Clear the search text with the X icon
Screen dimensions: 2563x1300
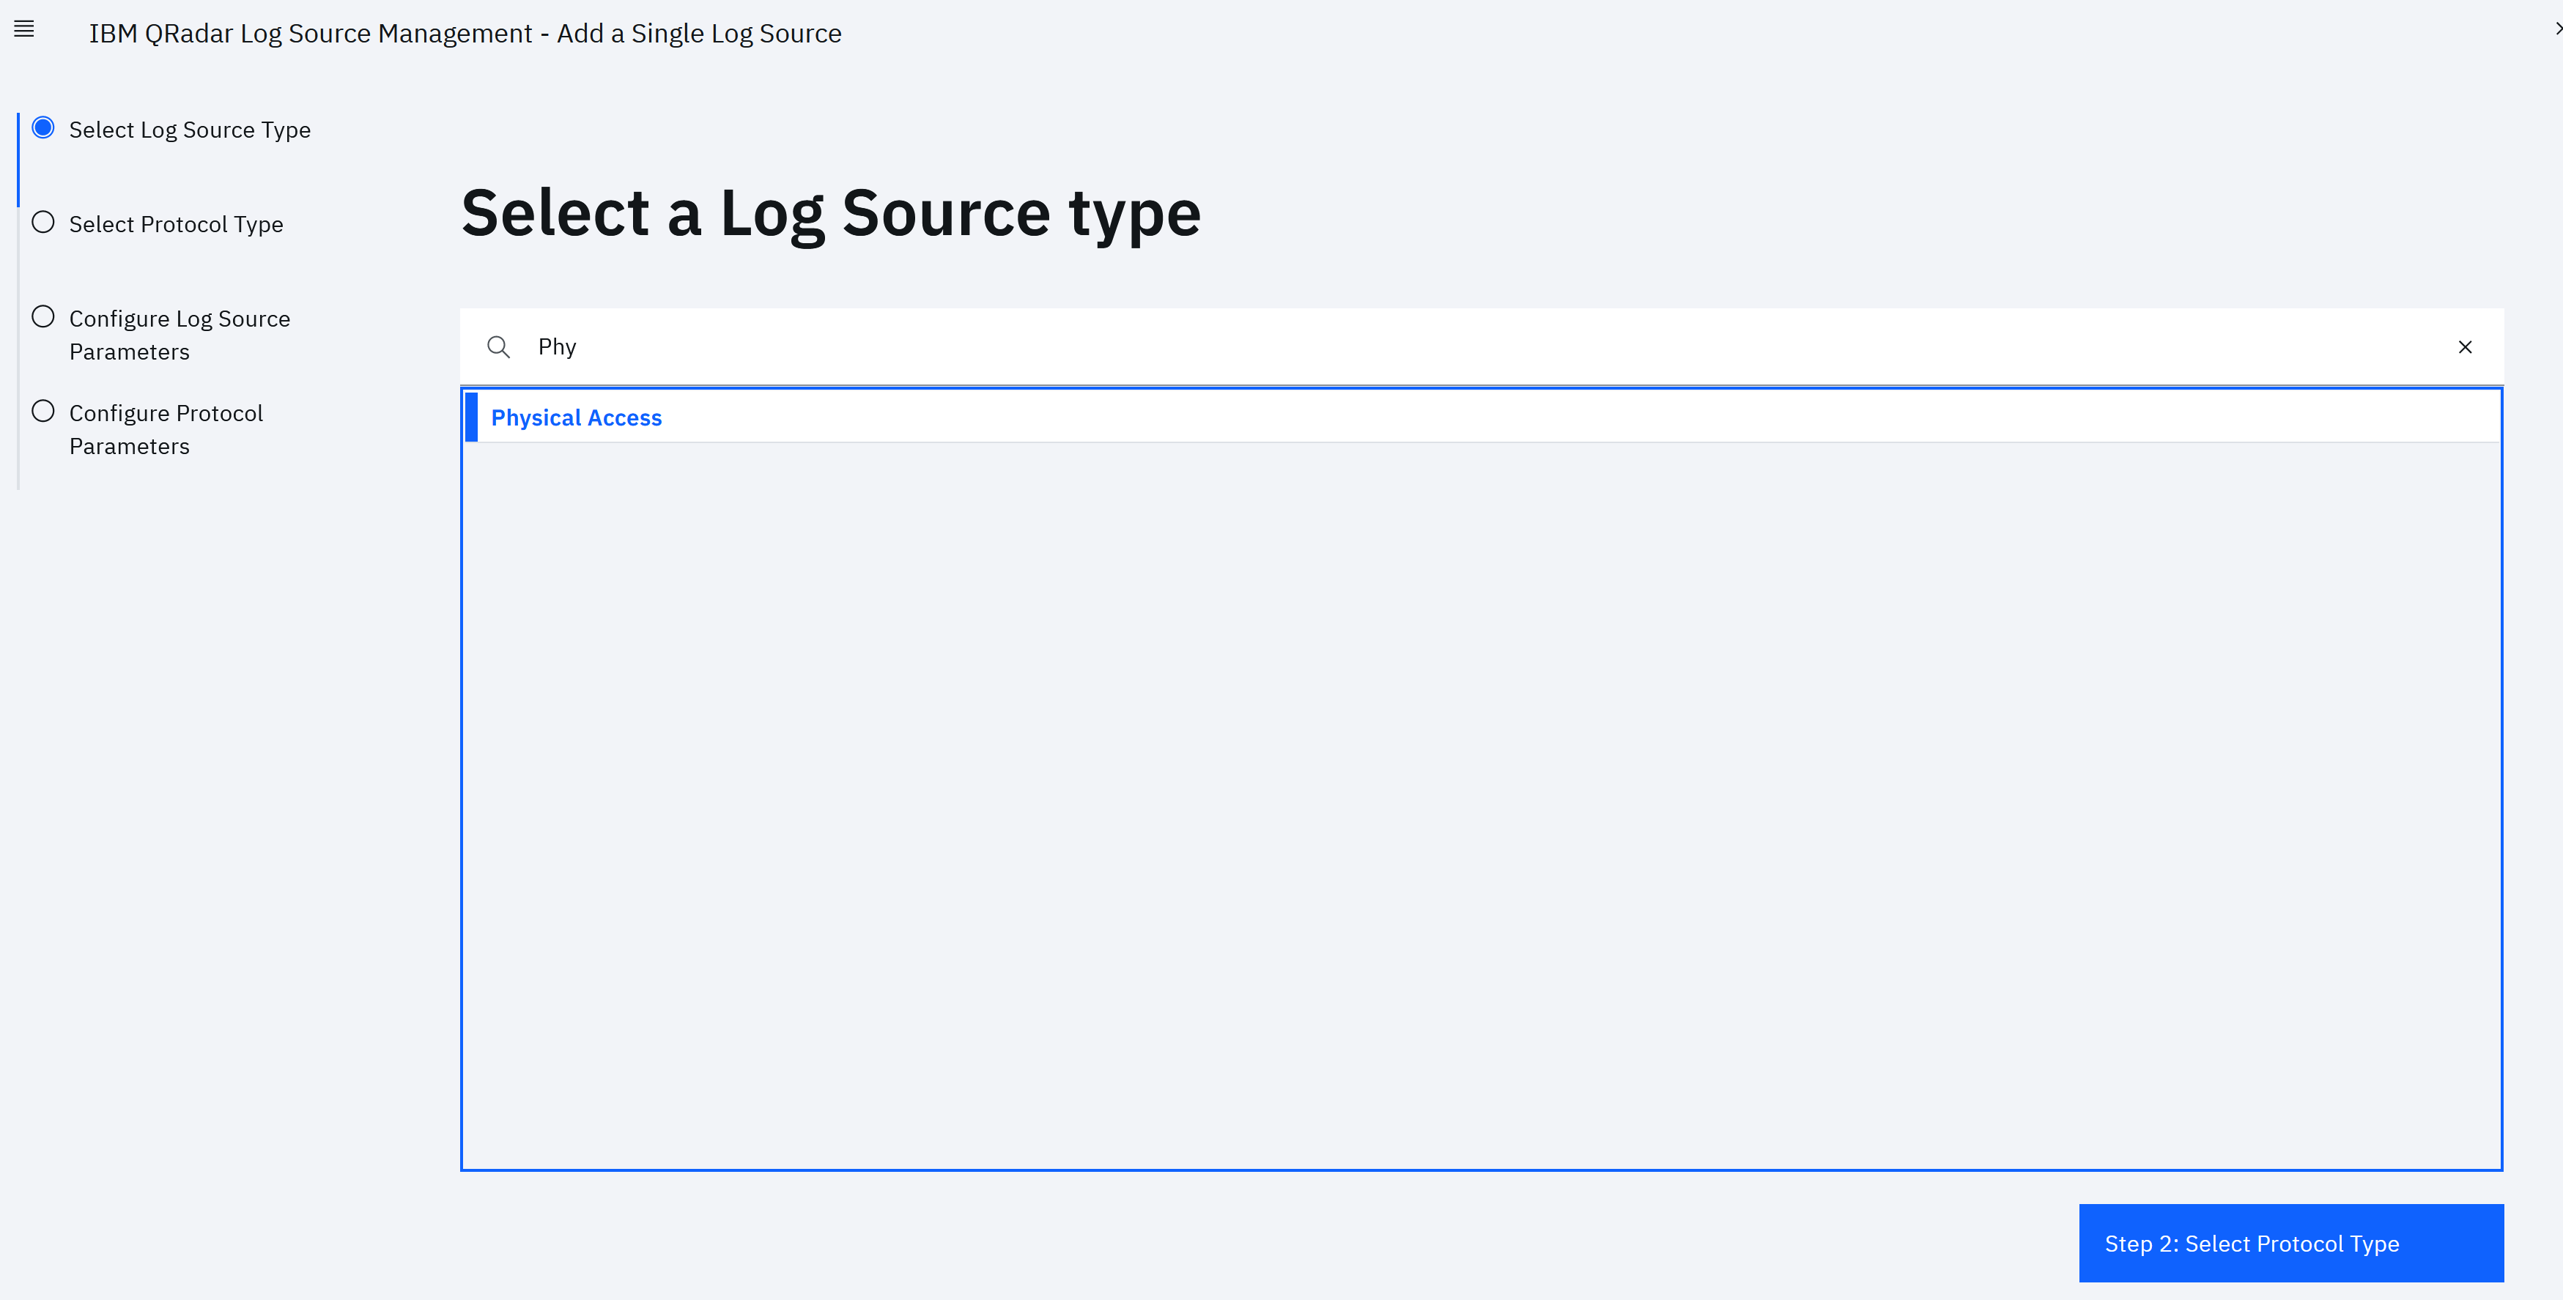[x=2465, y=347]
